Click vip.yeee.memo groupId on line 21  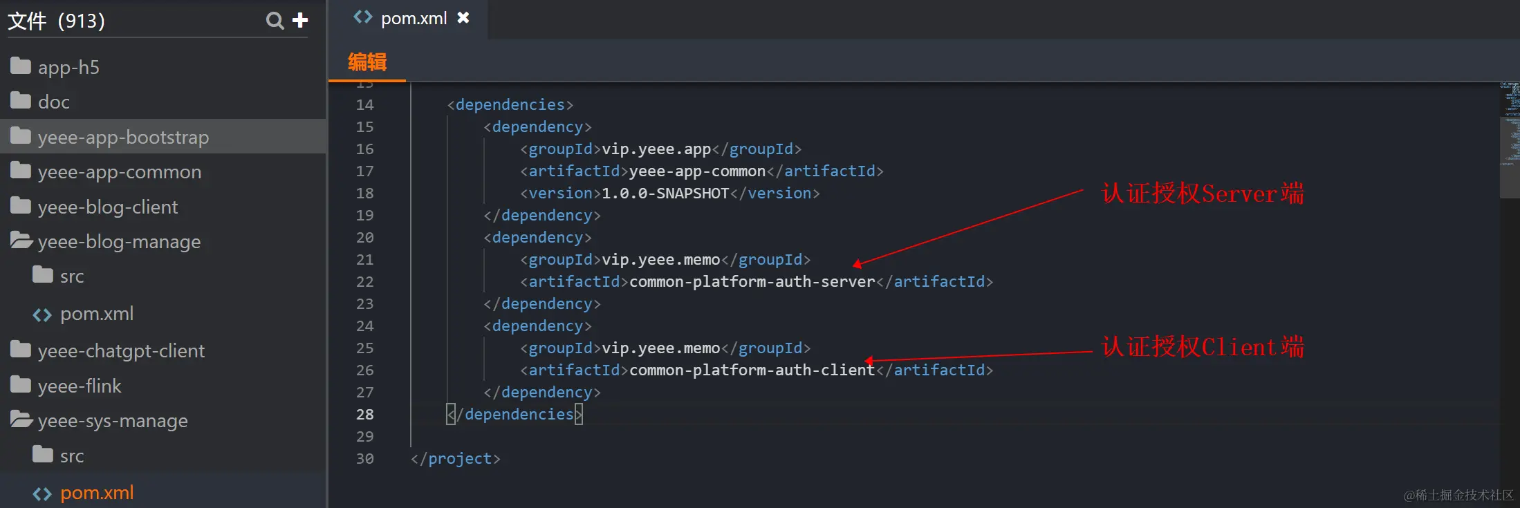point(661,260)
